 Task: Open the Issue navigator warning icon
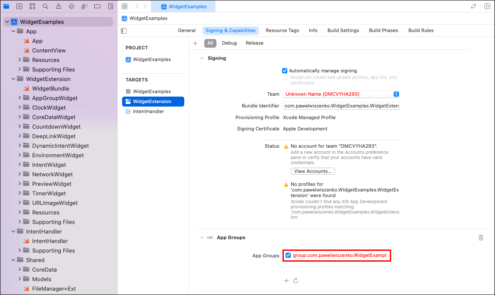pyautogui.click(x=58, y=6)
